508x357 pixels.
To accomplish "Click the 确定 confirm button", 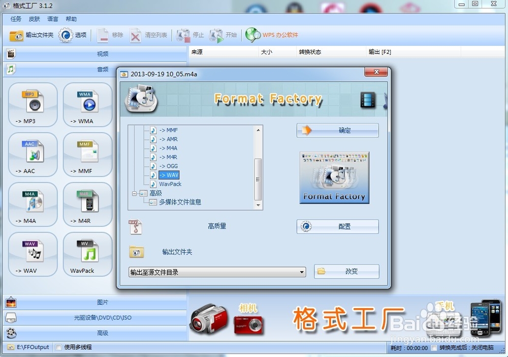I will point(337,130).
